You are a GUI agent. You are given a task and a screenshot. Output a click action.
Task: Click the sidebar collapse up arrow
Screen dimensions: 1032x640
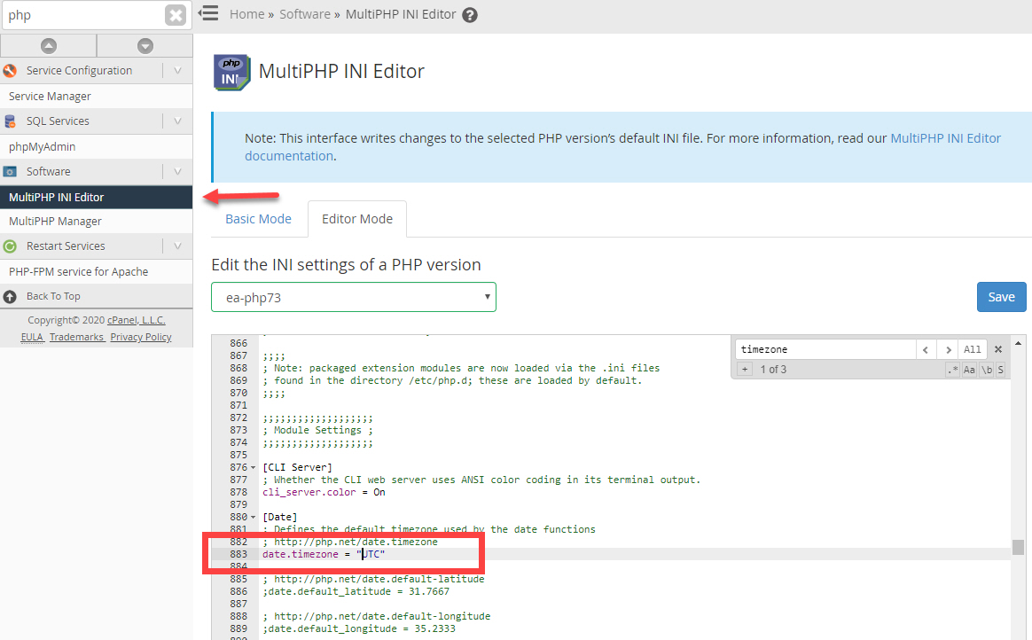(49, 45)
